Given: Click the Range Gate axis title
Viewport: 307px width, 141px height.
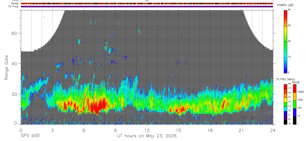Looking at the screenshot, I should 6,67.
